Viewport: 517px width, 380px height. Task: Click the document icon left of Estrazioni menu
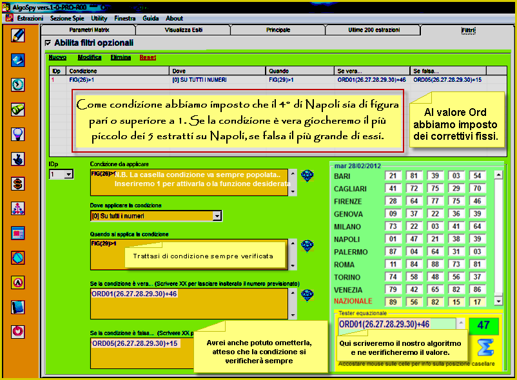click(x=9, y=18)
